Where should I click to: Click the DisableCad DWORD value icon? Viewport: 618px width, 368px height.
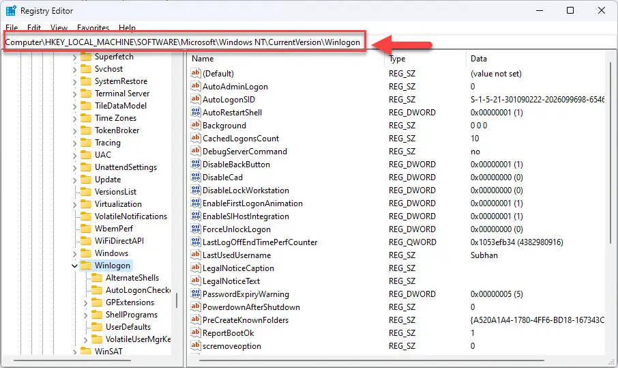pyautogui.click(x=196, y=178)
